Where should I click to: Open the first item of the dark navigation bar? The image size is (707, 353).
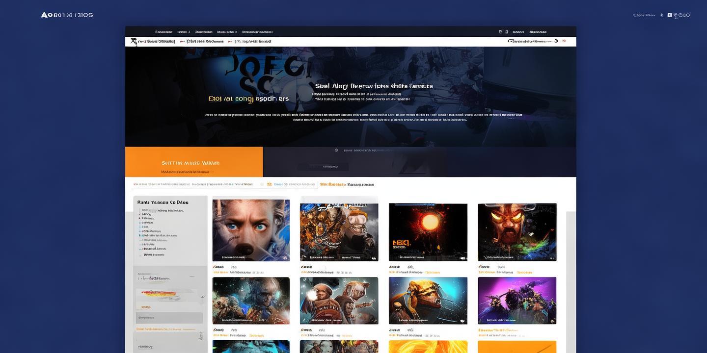(x=164, y=32)
